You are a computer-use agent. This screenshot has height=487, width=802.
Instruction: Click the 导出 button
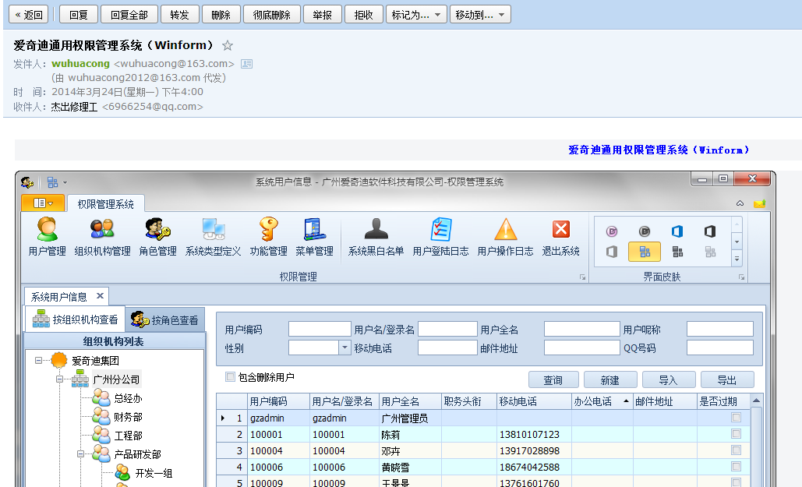tap(727, 380)
